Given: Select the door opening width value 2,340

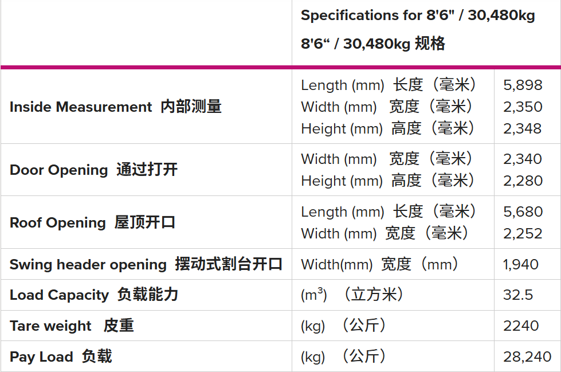Looking at the screenshot, I should tap(523, 159).
